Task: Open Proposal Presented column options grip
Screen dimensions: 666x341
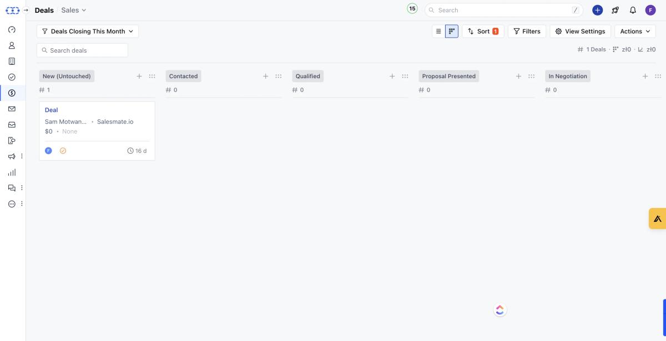Action: (532, 77)
